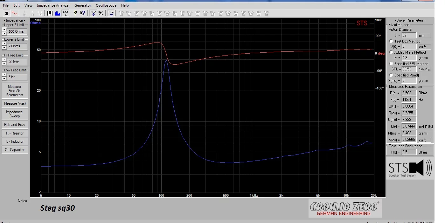Click the Mem W memory icon
Screen dimensions: 445x223
[x=111, y=13]
